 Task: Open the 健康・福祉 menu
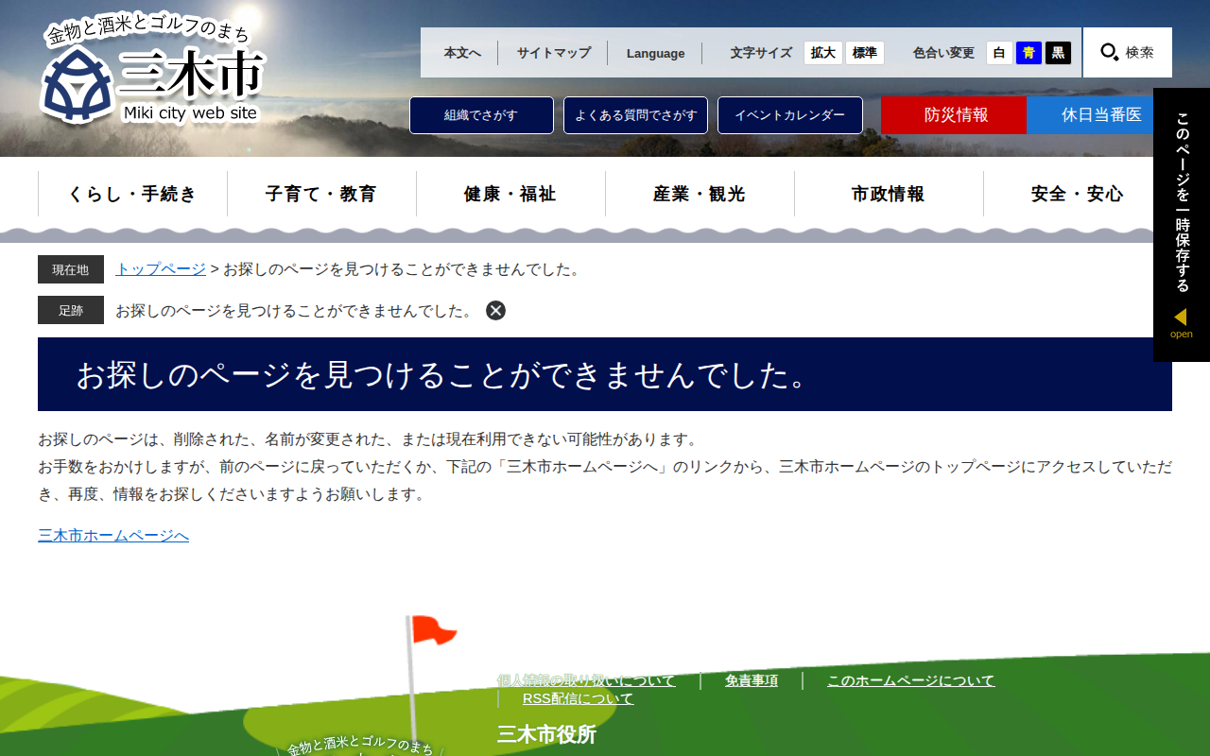510,194
